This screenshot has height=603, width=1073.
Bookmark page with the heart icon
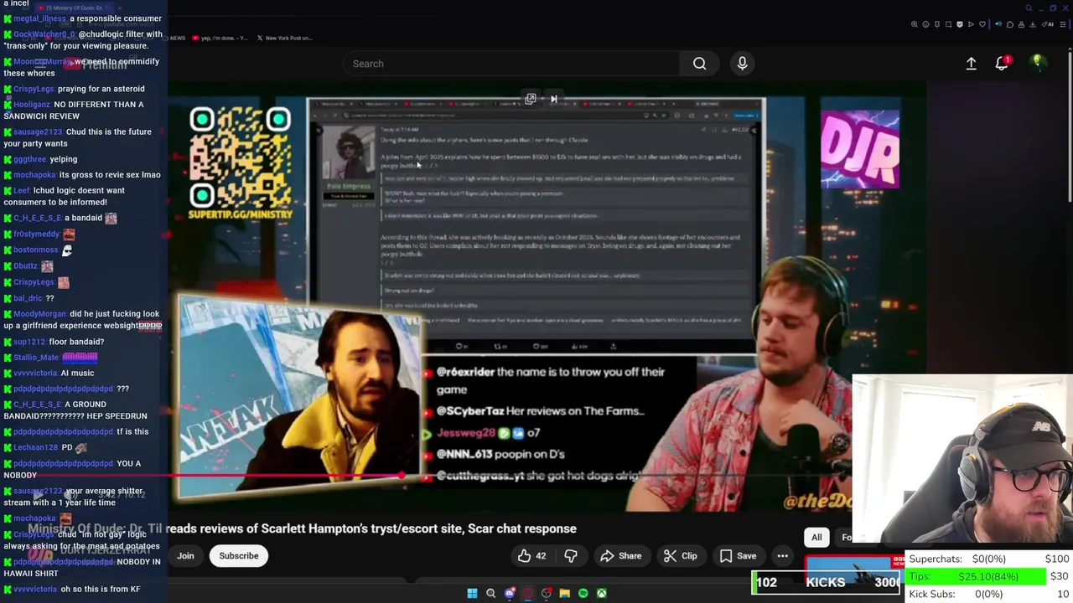pyautogui.click(x=982, y=24)
